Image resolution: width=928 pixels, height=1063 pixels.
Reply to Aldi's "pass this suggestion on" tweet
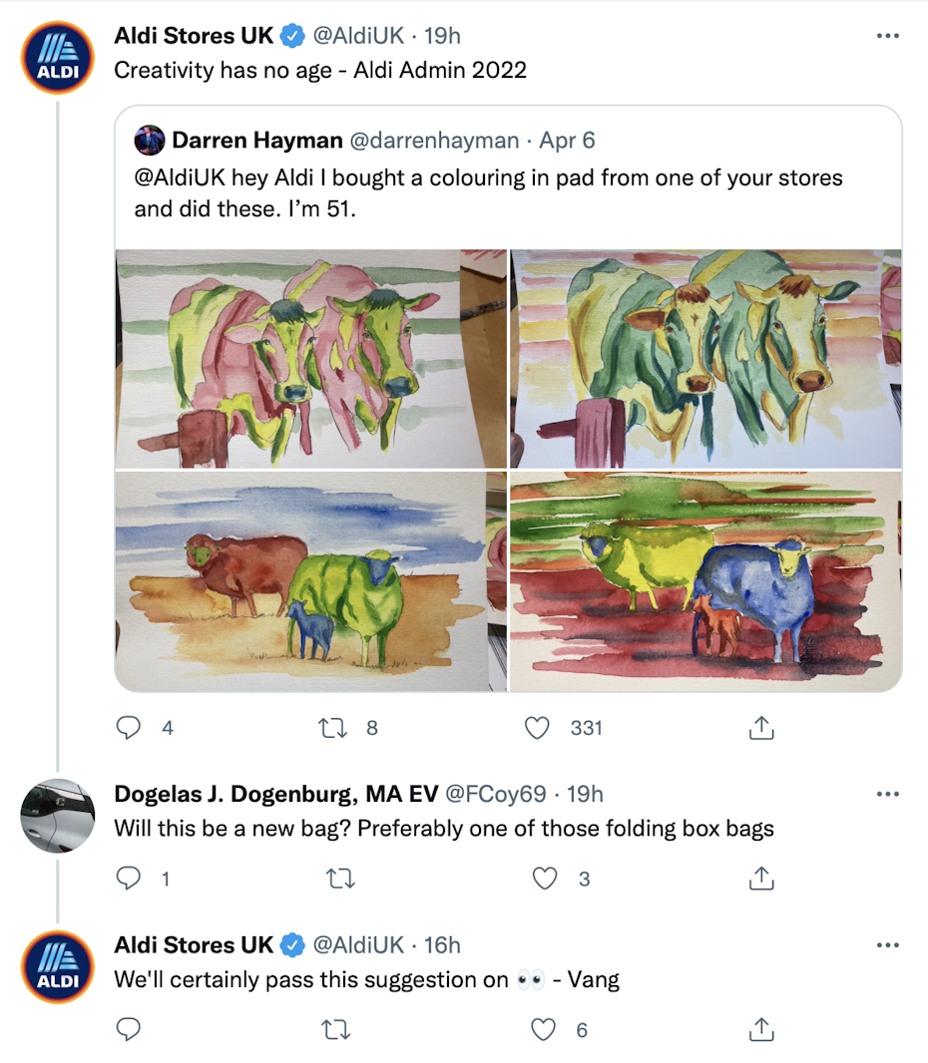[129, 1029]
